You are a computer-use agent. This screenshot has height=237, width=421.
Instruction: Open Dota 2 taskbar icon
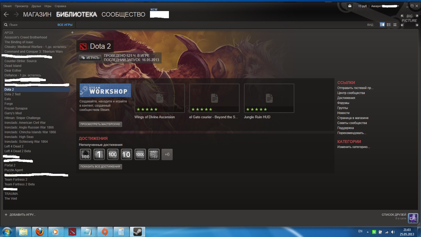coord(72,232)
